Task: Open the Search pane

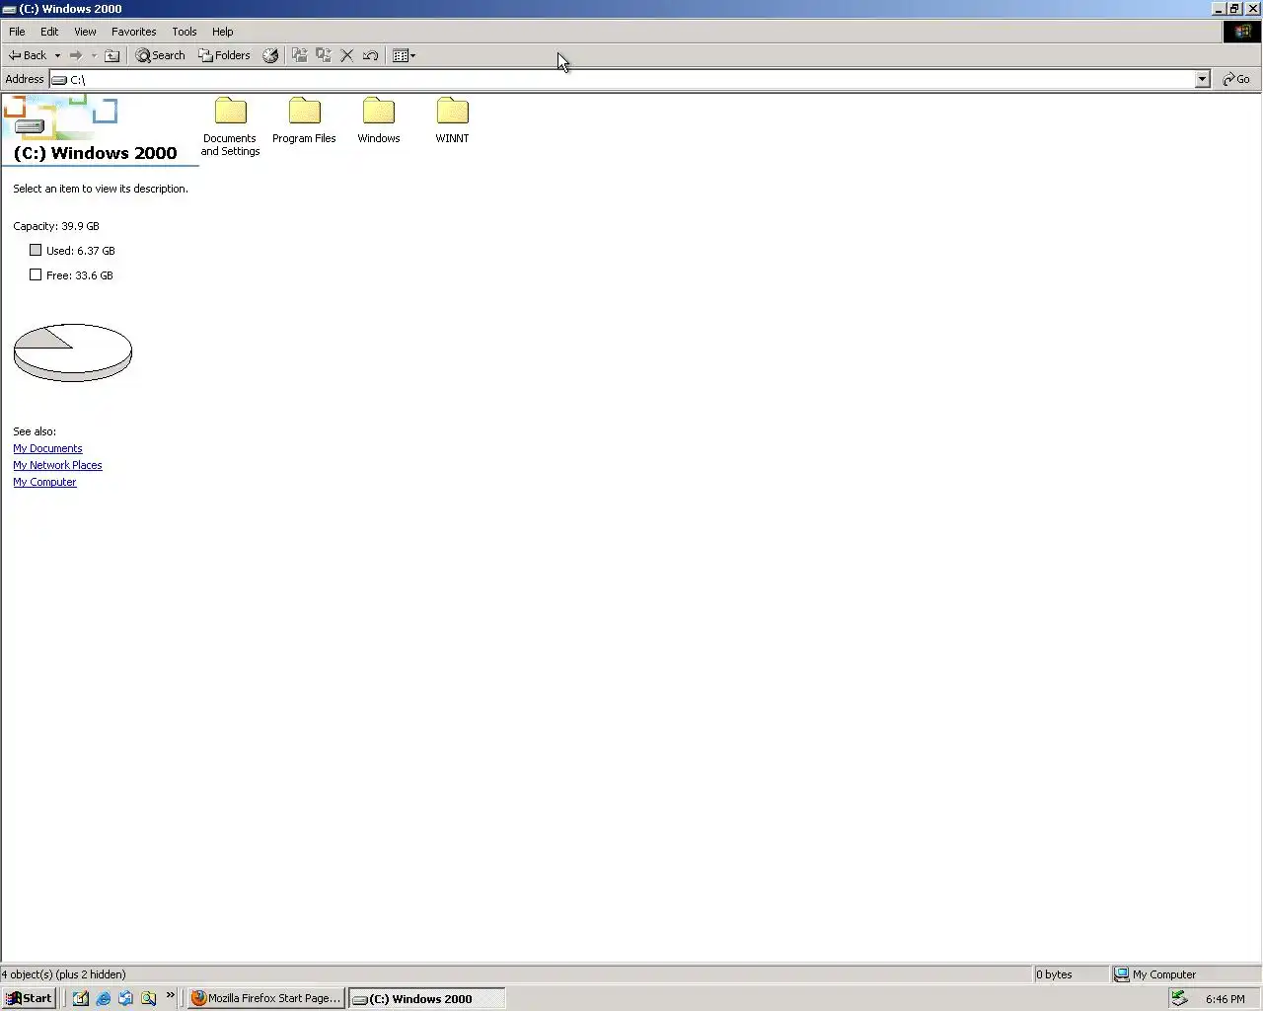Action: click(160, 55)
